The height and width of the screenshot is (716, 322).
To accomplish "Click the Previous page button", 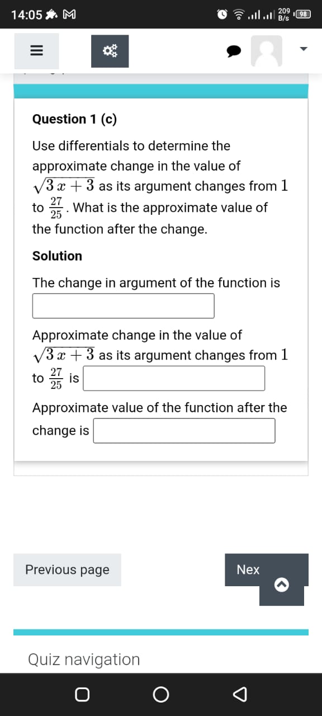I will (x=67, y=569).
